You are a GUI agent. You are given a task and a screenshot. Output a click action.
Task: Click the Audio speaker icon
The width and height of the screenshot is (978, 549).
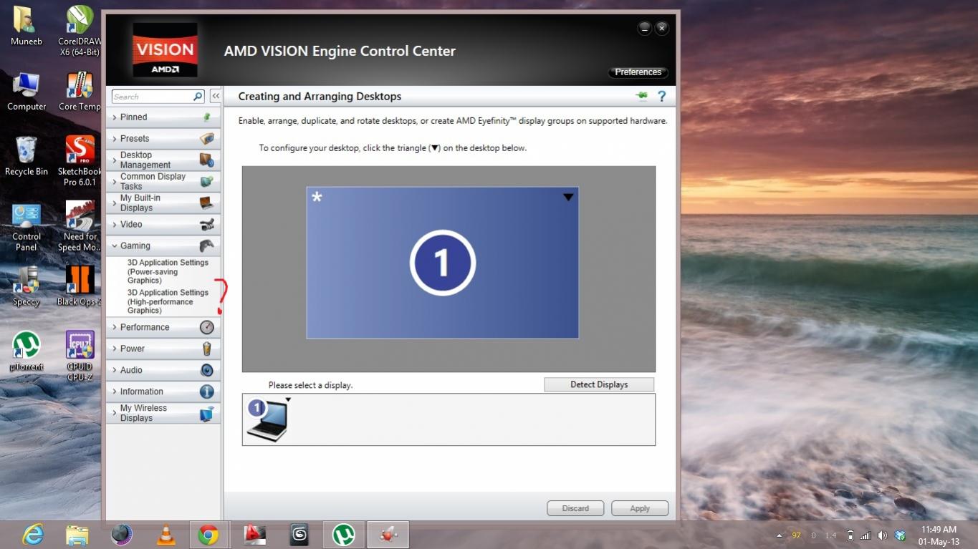tap(206, 370)
